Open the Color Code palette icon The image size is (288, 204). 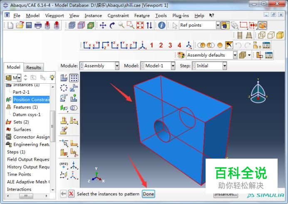point(181,55)
